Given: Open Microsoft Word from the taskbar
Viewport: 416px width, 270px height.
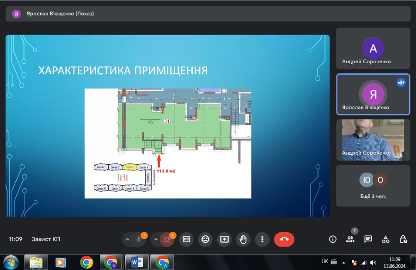Looking at the screenshot, I should (x=137, y=262).
